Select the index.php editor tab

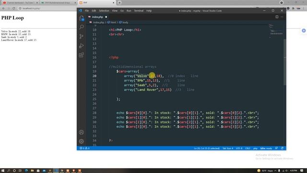[x=97, y=17]
